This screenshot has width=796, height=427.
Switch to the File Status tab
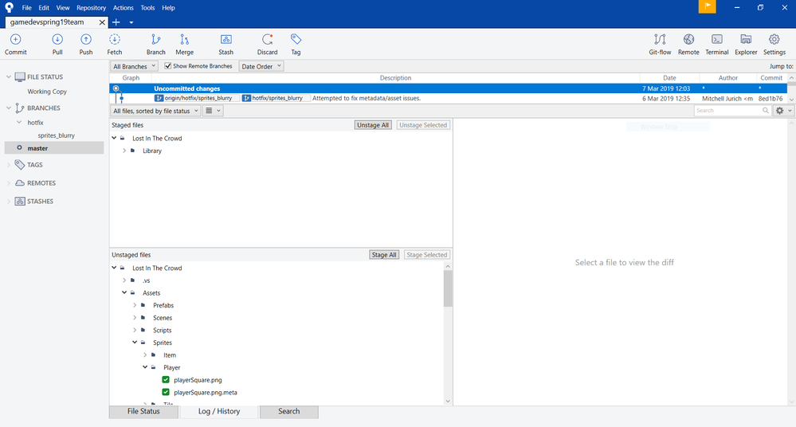(x=143, y=412)
